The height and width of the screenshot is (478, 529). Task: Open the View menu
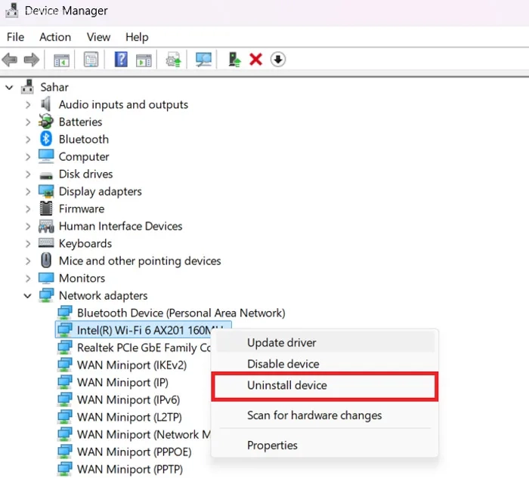[x=98, y=37]
